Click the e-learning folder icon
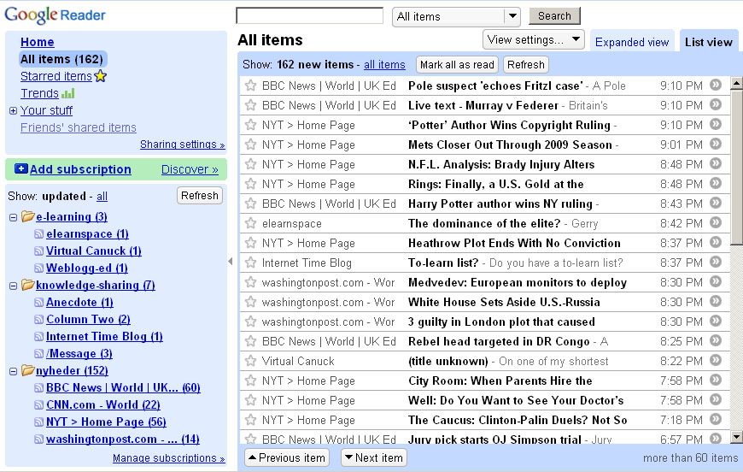Viewport: 743px width, 472px height. pyautogui.click(x=27, y=217)
